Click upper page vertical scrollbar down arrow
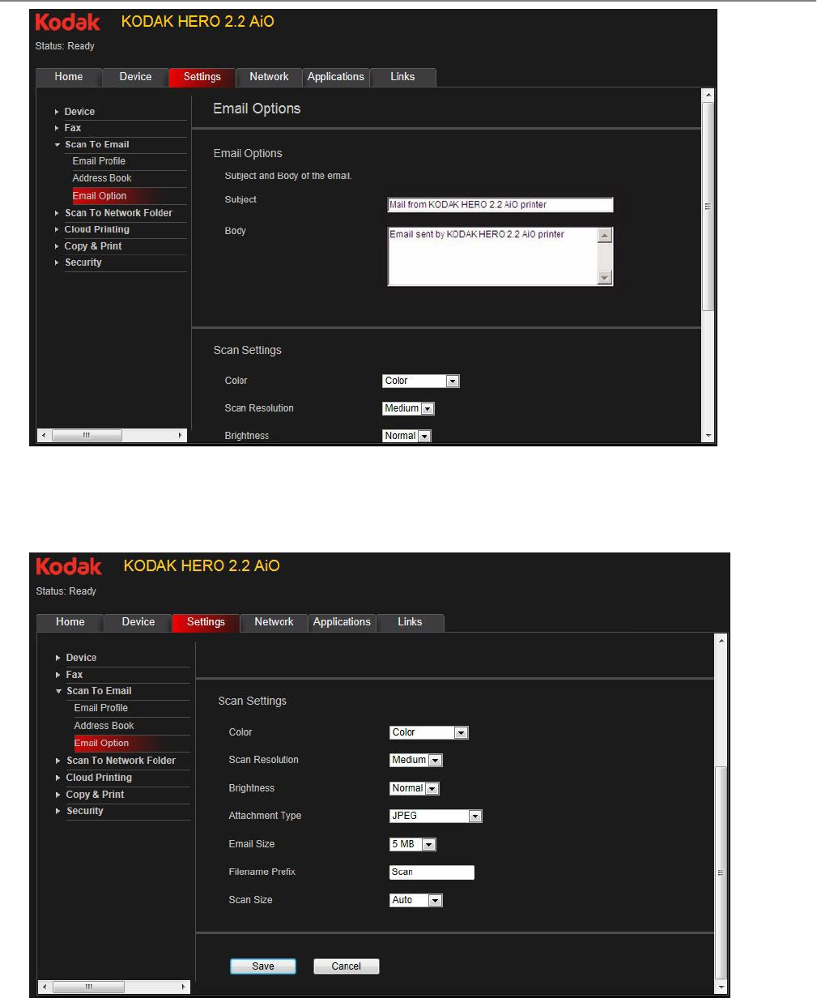 708,436
